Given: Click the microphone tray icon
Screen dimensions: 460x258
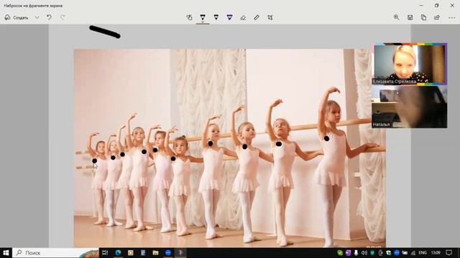Looking at the screenshot, I should pyautogui.click(x=356, y=253).
